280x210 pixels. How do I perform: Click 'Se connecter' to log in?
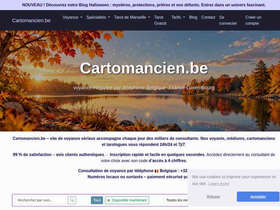click(228, 20)
